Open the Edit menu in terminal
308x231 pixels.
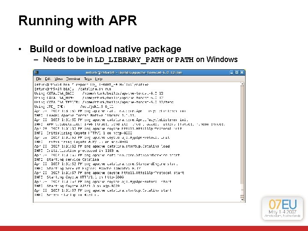click(48, 79)
